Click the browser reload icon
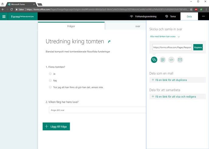 [12, 9]
